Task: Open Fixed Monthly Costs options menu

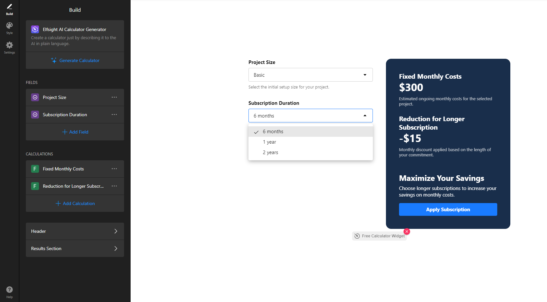Action: [114, 169]
